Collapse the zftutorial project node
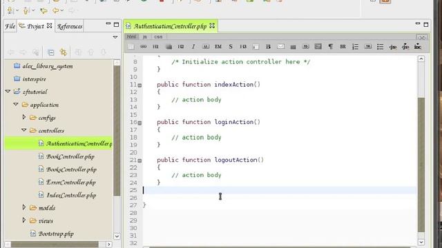The height and width of the screenshot is (248, 442). tap(8, 92)
